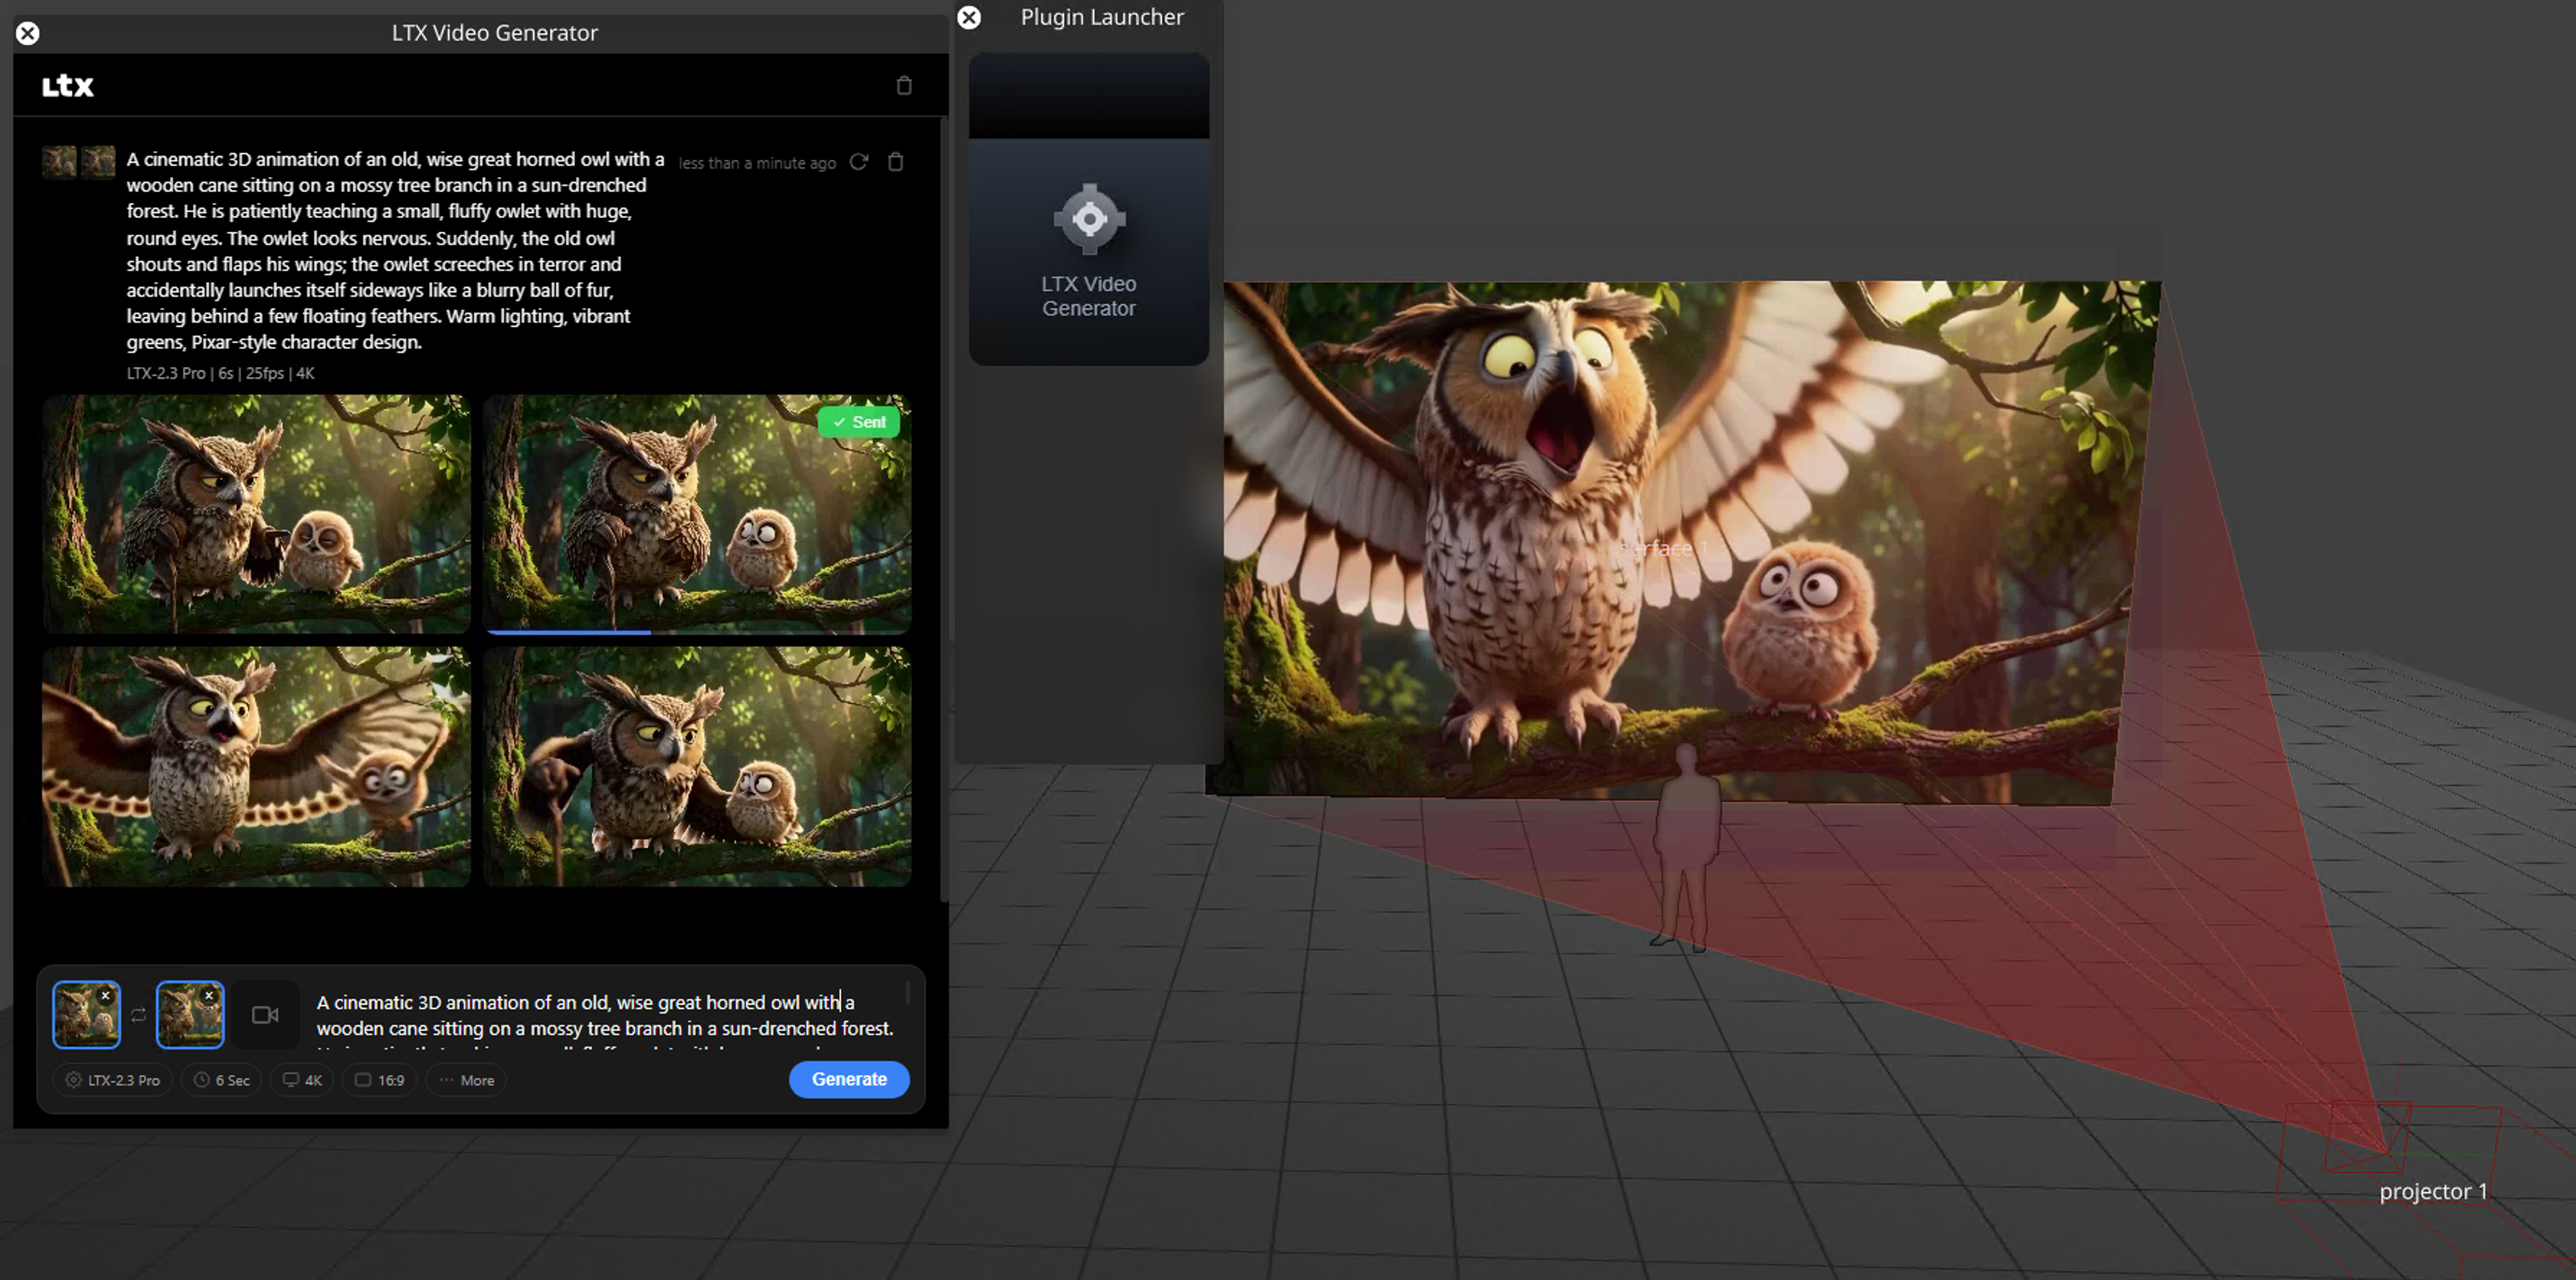The image size is (2576, 1280).
Task: Open the 6 Sec duration dropdown
Action: pyautogui.click(x=221, y=1080)
